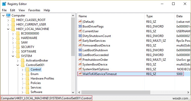
Task: Open the Favorites menu
Action: tap(34, 10)
